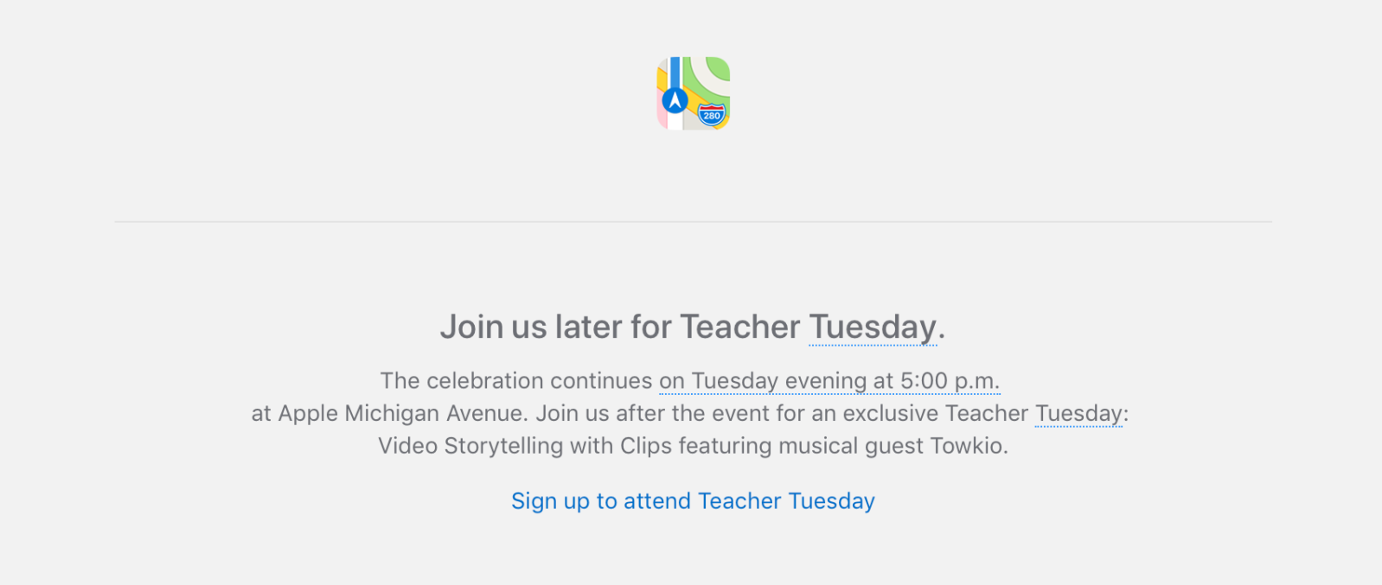This screenshot has width=1382, height=585.
Task: Click the blue navigation arrow on Maps icon
Action: [675, 100]
